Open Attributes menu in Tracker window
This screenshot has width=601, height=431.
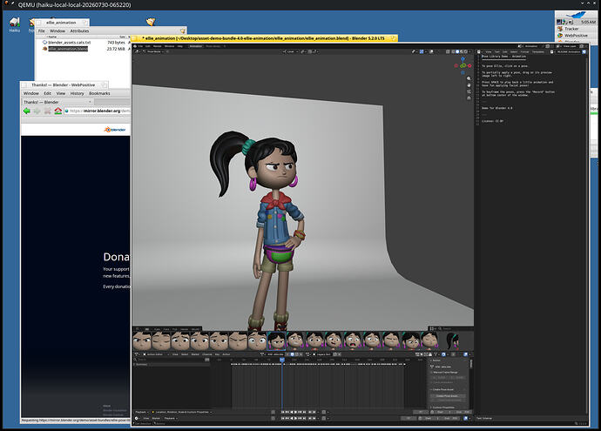click(x=79, y=30)
